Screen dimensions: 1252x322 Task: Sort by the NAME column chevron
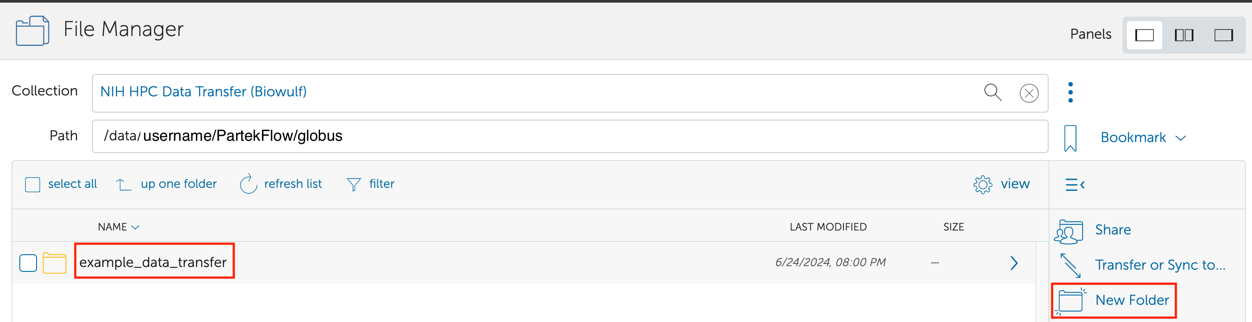tap(135, 227)
